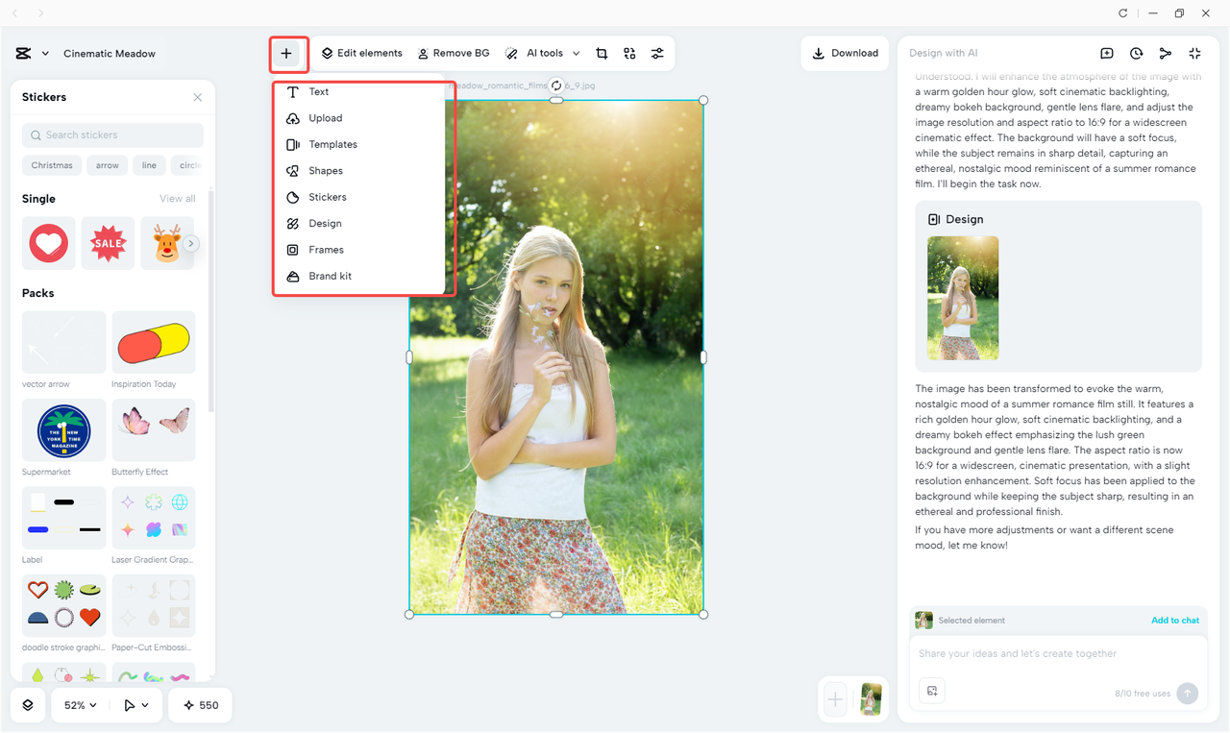This screenshot has width=1230, height=733.
Task: Click the share icon in the AI panel
Action: coord(1165,53)
